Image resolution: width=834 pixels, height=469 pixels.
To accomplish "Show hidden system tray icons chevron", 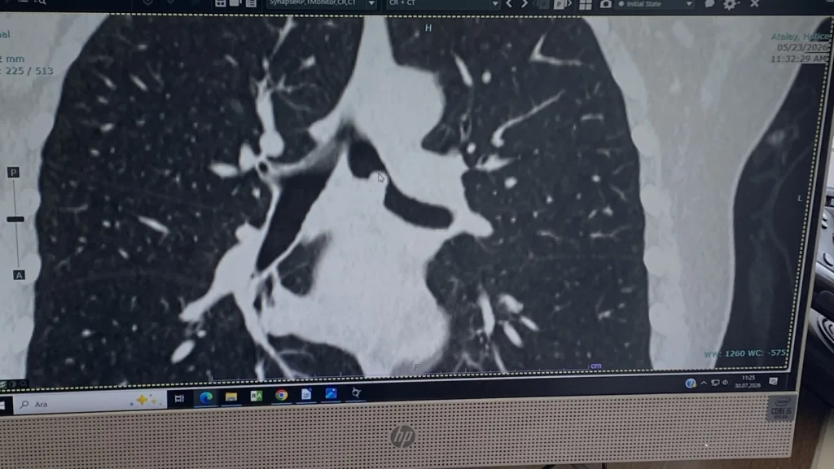I will coord(704,383).
